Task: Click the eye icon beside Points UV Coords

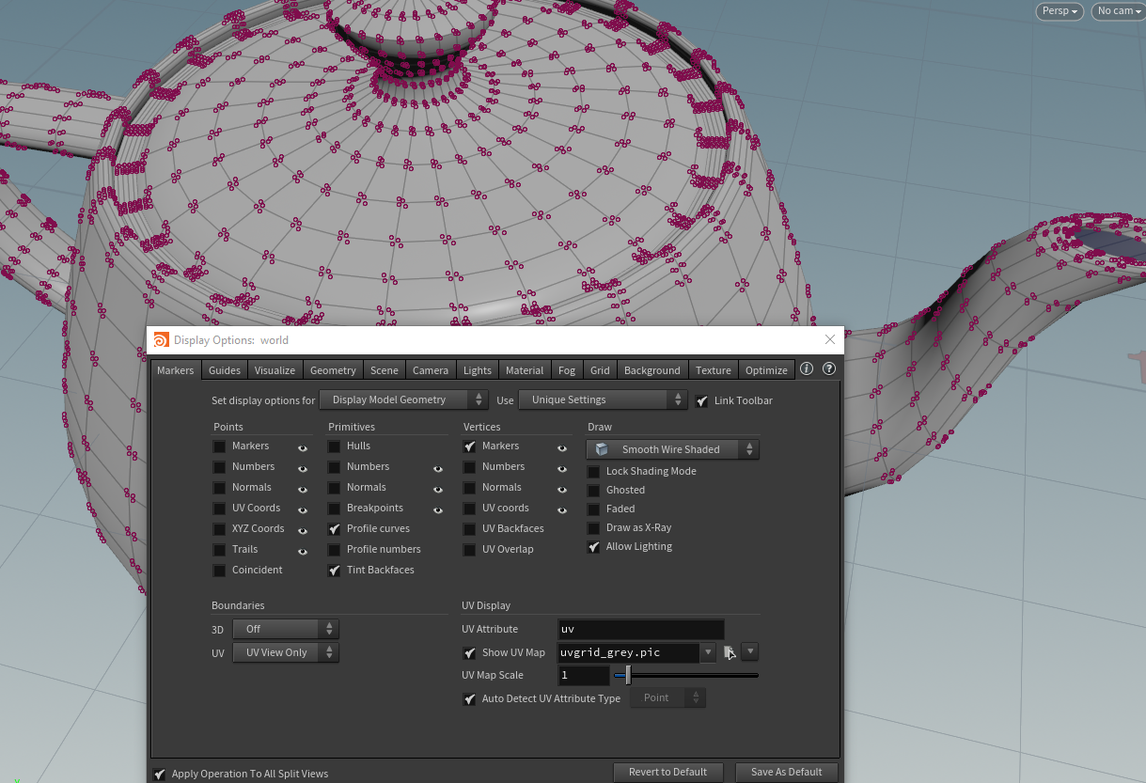Action: pyautogui.click(x=303, y=509)
